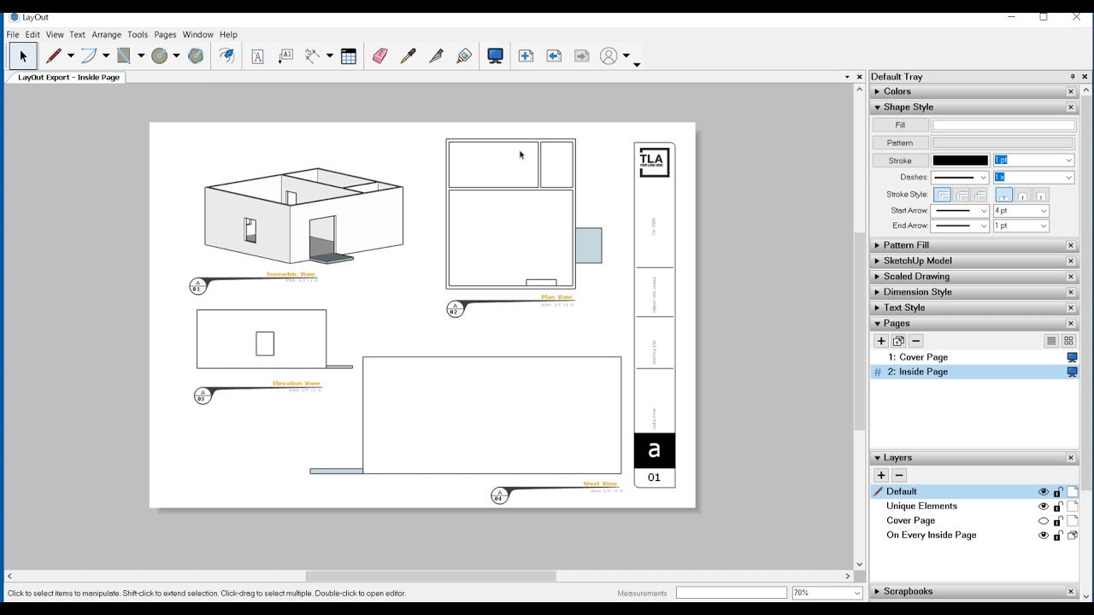1094x615 pixels.
Task: Remove selected page with minus button
Action: point(916,341)
